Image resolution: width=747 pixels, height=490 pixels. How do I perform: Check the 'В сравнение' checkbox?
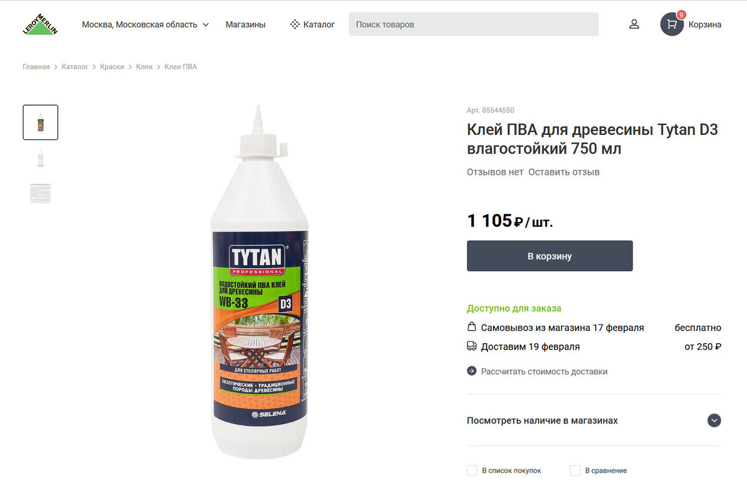pos(575,471)
